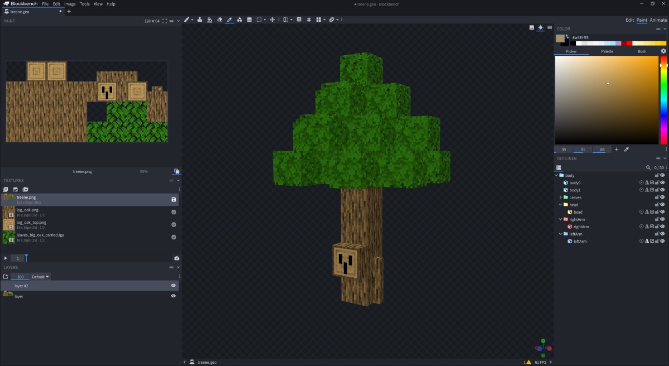669x366 pixels.
Task: Click the hue slider bar
Action: pos(663,100)
